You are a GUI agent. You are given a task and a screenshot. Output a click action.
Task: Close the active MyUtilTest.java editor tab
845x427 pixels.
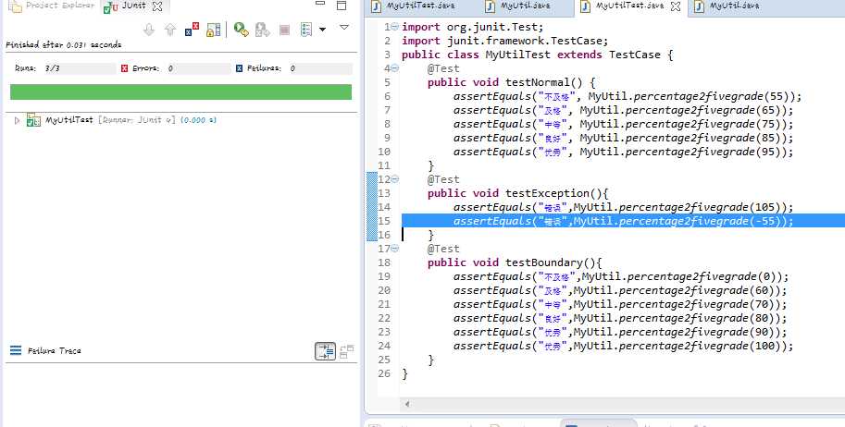click(676, 6)
